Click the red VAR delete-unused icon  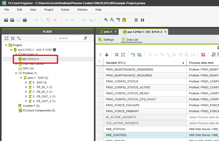[203, 55]
